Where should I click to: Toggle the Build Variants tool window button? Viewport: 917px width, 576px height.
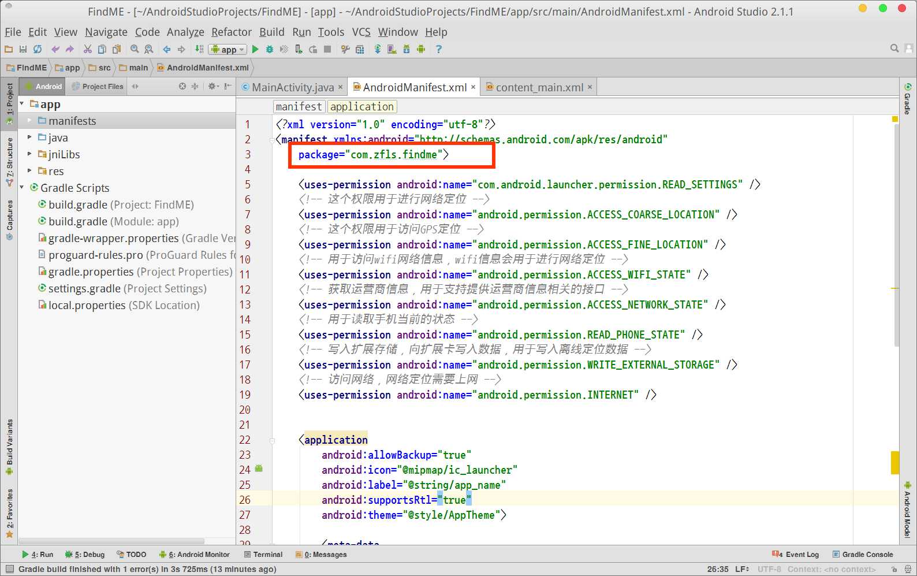point(9,447)
